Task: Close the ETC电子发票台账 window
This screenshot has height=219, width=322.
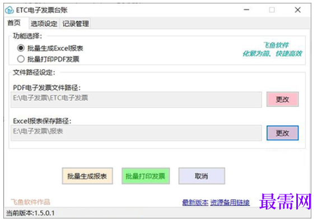Action: (x=298, y=10)
